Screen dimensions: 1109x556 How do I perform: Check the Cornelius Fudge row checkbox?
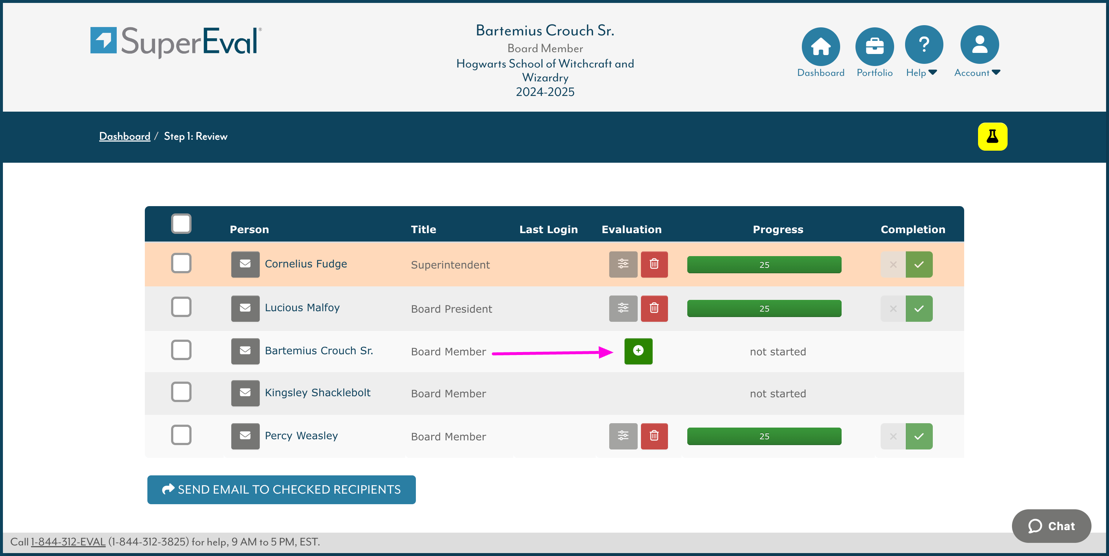click(x=181, y=263)
